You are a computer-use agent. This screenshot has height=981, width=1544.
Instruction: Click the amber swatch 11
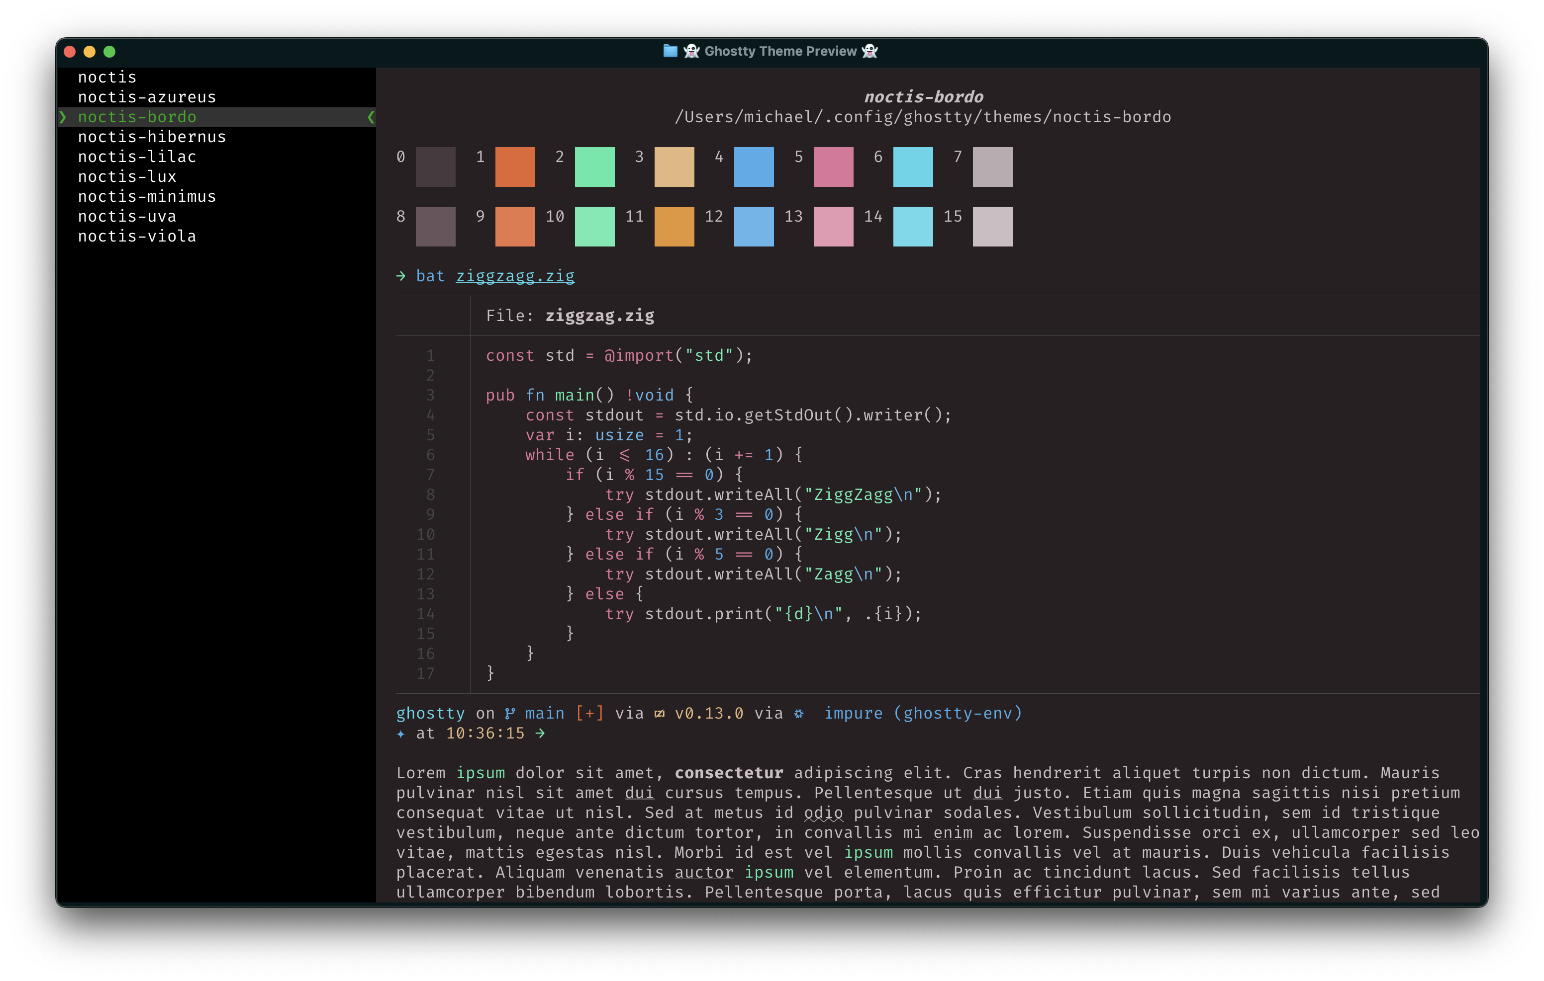click(x=674, y=226)
